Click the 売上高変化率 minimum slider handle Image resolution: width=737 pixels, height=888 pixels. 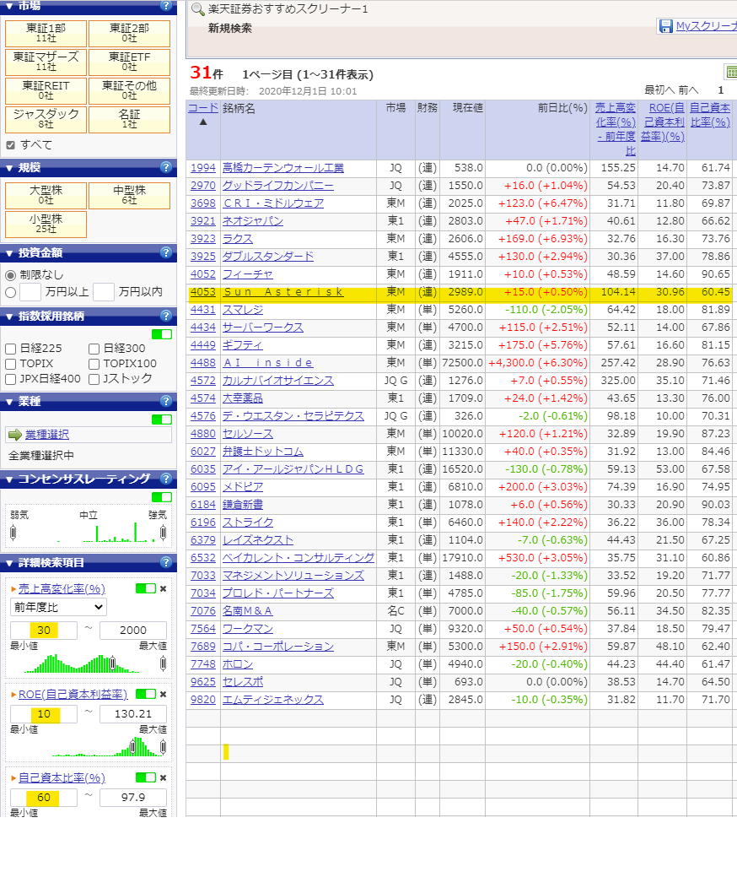(x=112, y=663)
